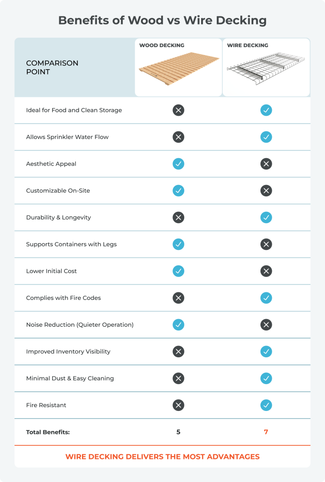Click the wire decking total of 7
Screen dimensions: 325x482
pos(266,432)
